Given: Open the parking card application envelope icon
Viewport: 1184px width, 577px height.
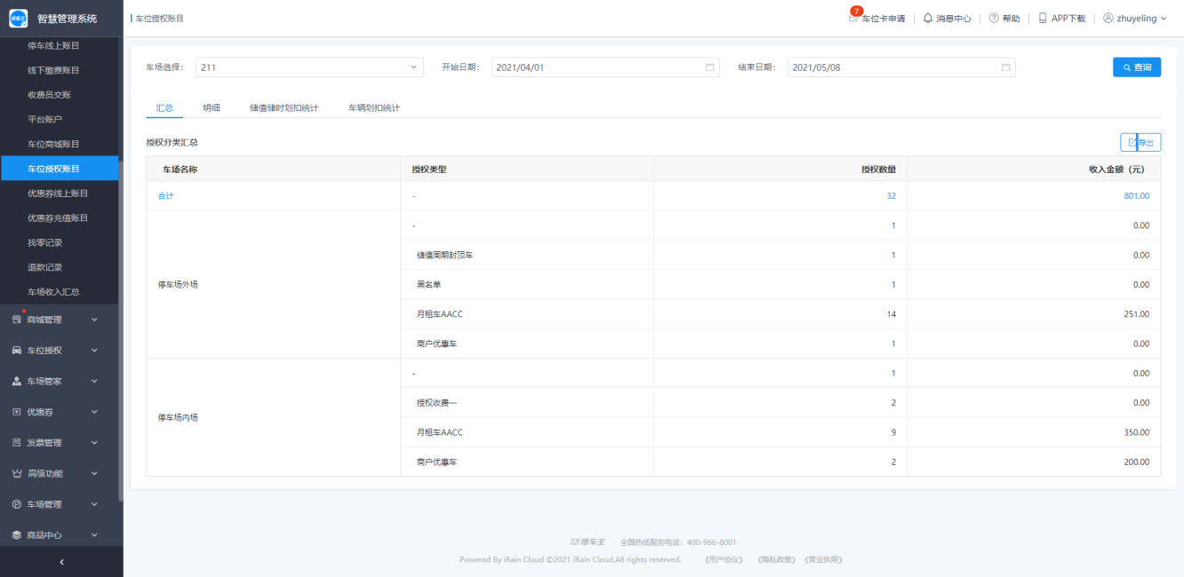Looking at the screenshot, I should point(854,18).
